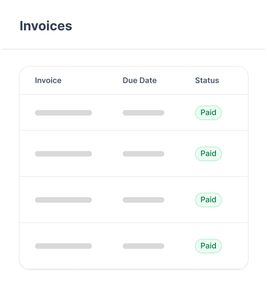Click blank header area between Invoice and Due Date
This screenshot has height=287, width=267.
tap(92, 80)
